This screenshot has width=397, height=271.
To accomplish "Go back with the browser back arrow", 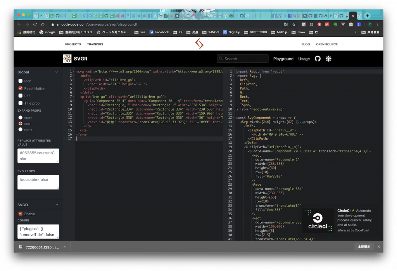I will [x=19, y=24].
